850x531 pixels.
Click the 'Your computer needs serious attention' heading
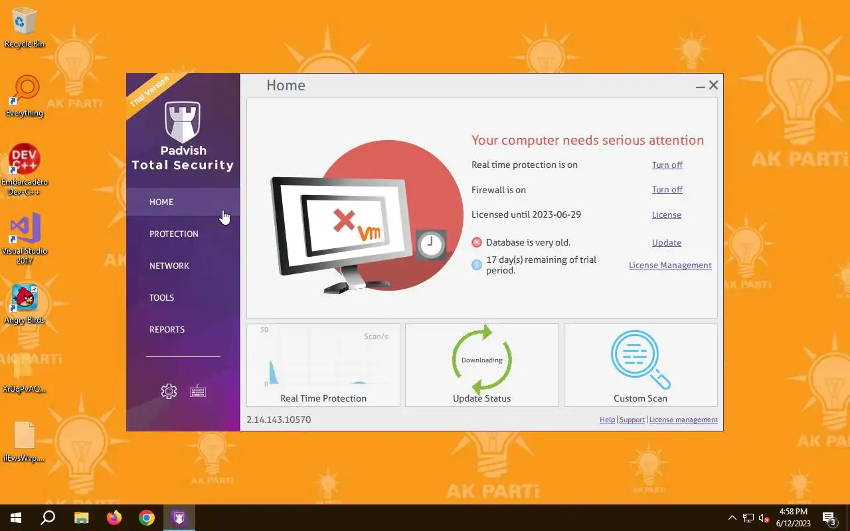587,140
